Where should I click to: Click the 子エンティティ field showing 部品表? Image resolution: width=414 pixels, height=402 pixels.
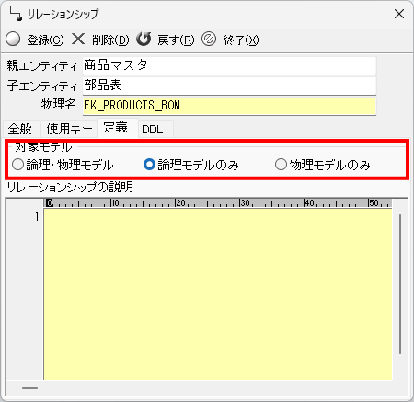point(229,86)
